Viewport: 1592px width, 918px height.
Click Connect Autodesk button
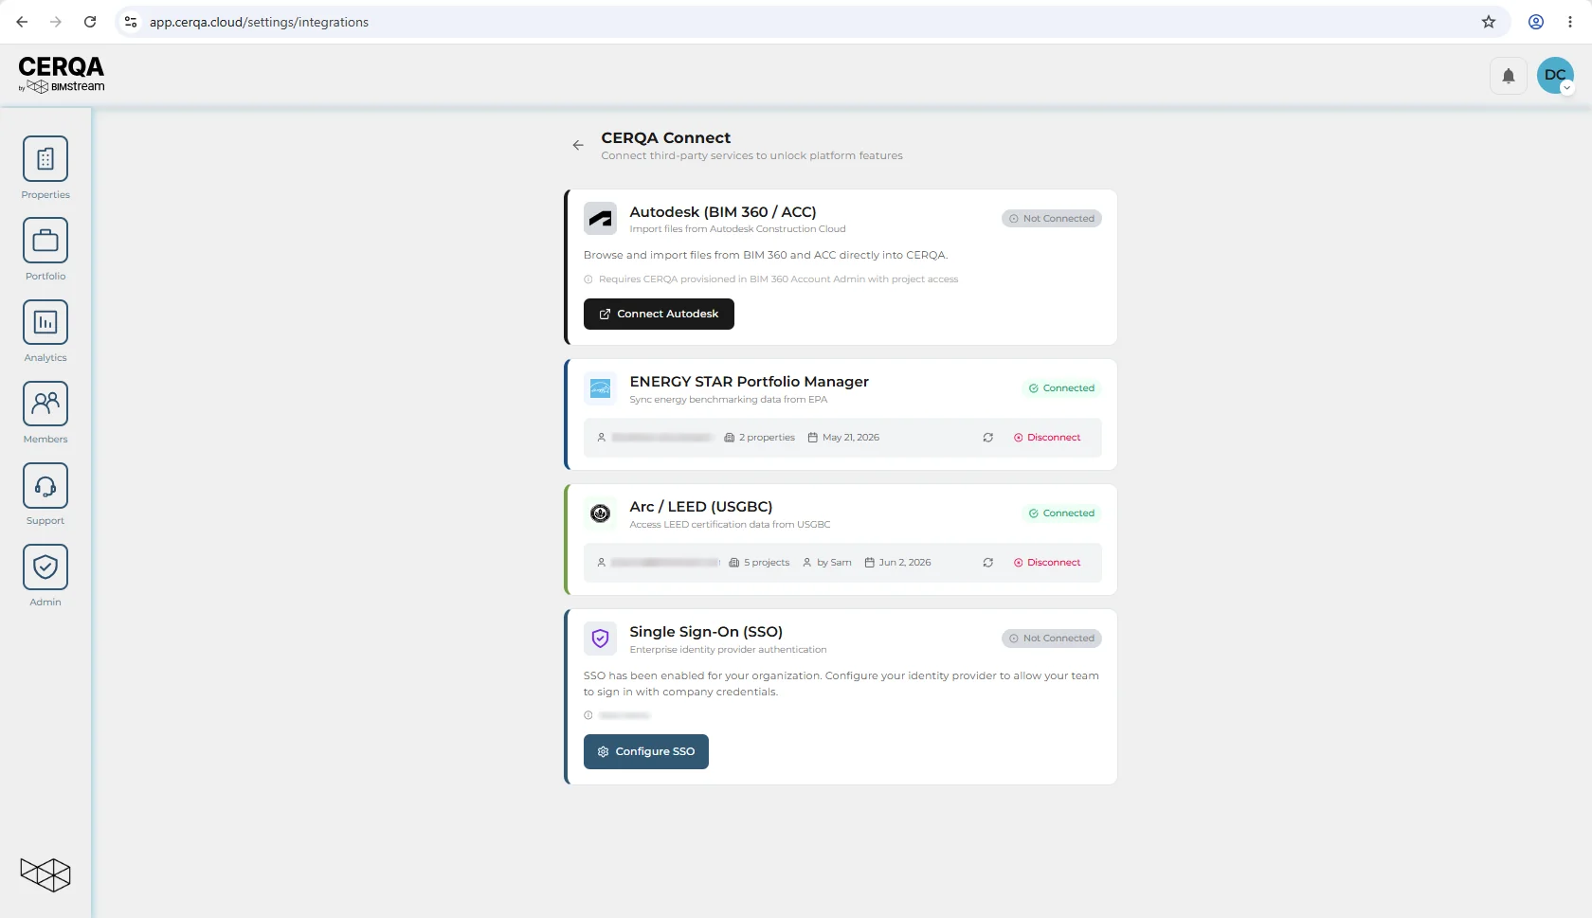pyautogui.click(x=659, y=314)
